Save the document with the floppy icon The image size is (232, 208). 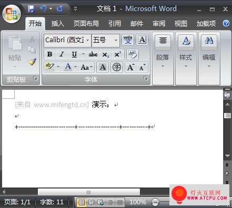coord(32,9)
